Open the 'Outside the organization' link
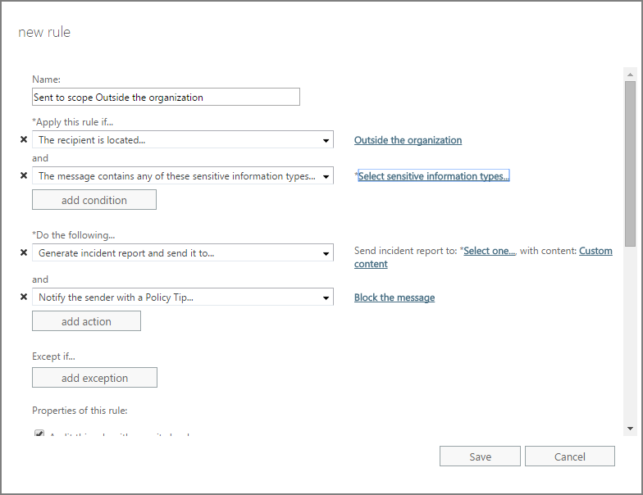This screenshot has width=643, height=495. (408, 140)
